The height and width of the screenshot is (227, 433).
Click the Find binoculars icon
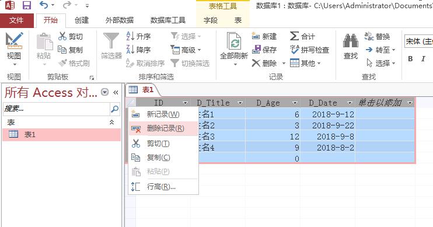351,41
